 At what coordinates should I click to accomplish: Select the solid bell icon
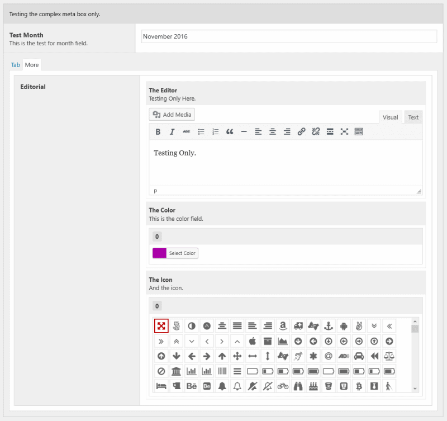click(222, 386)
